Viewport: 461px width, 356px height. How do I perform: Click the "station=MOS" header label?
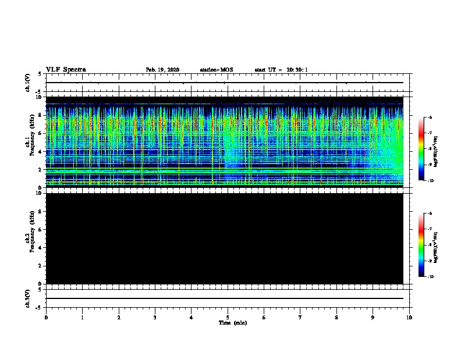pyautogui.click(x=217, y=70)
